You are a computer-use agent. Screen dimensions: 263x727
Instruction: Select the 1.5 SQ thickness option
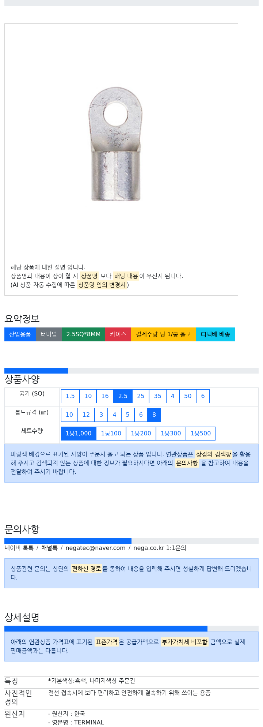pyautogui.click(x=70, y=396)
